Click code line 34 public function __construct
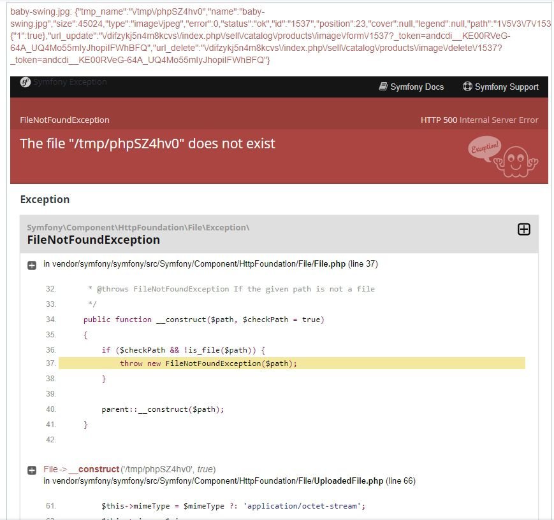554x520 pixels. (204, 320)
